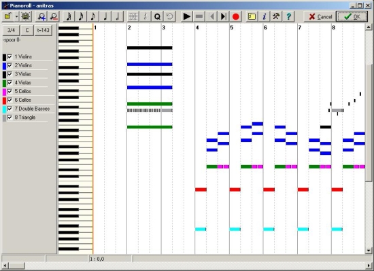Open the yellow folder script icon
The image size is (374, 271).
pyautogui.click(x=252, y=16)
